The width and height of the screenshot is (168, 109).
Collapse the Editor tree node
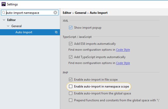click(x=4, y=20)
